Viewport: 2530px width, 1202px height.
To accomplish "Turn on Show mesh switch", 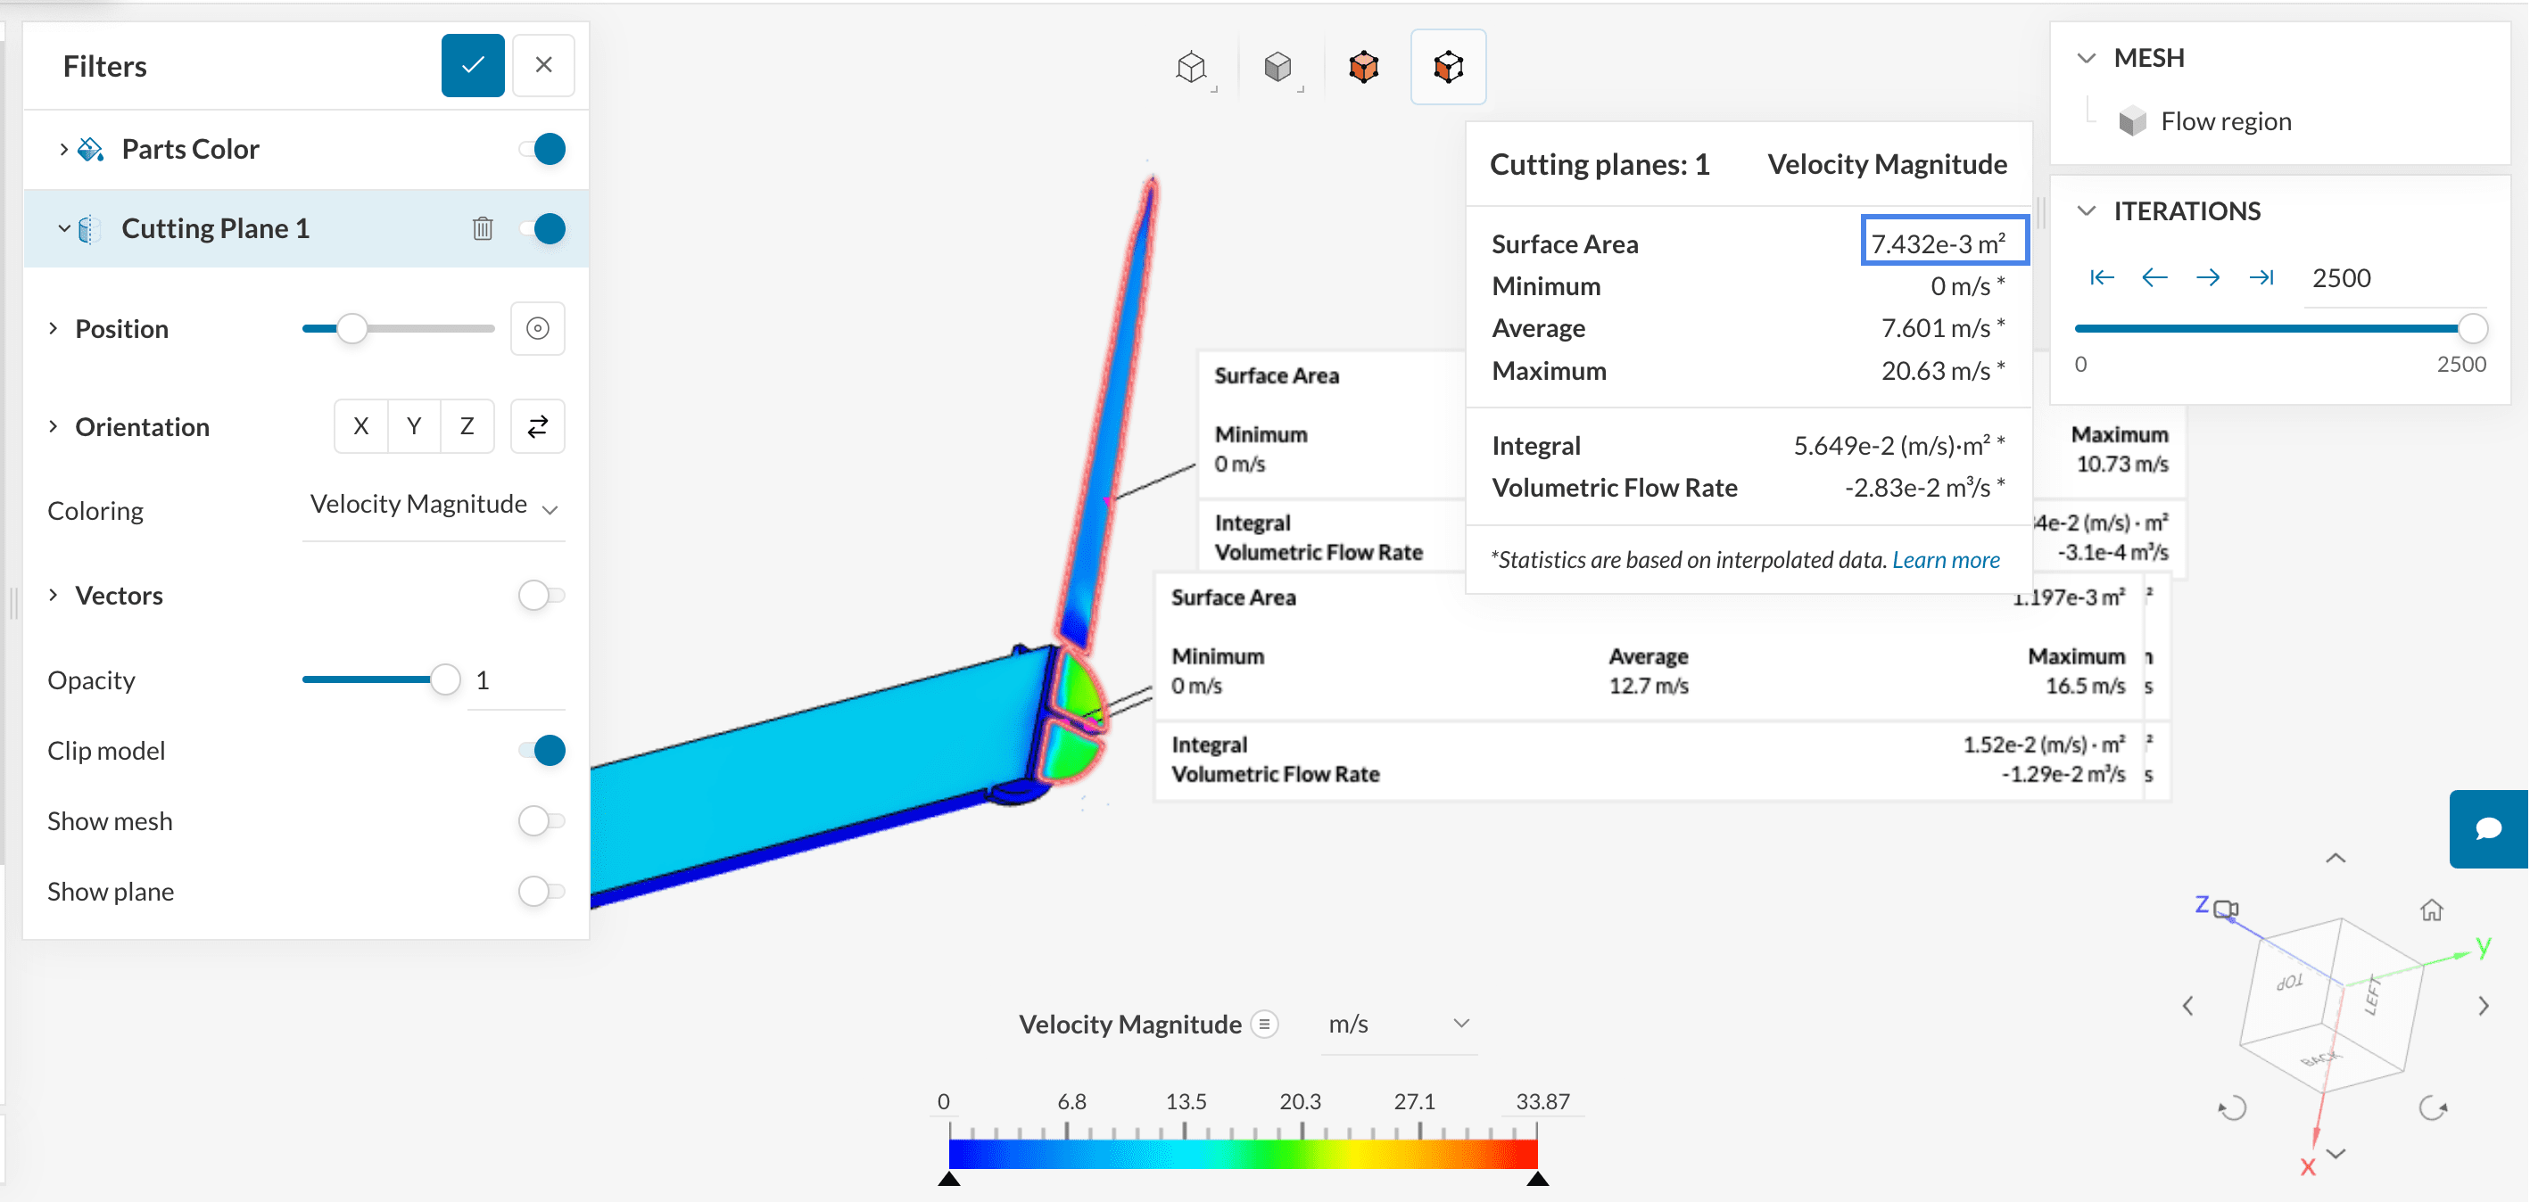I will coord(542,821).
